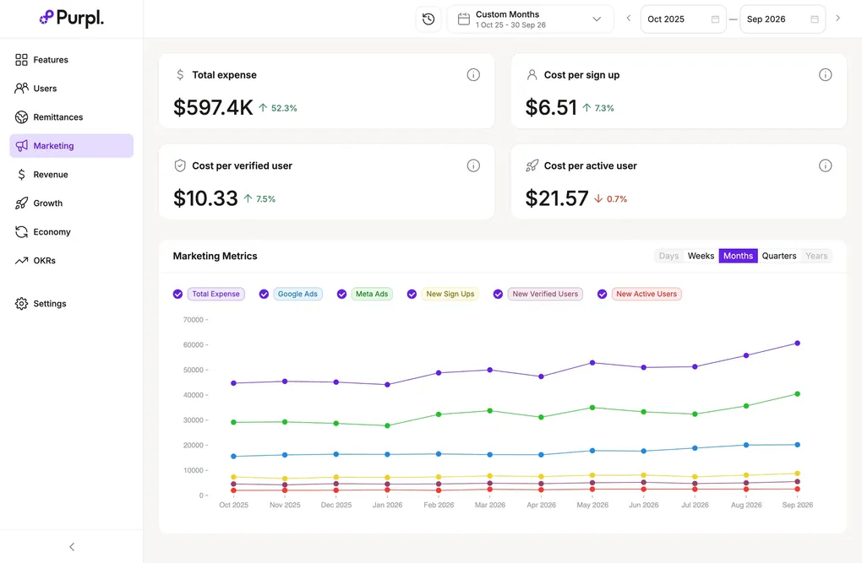This screenshot has width=862, height=563.
Task: Click calendar icon in Oct 2025 field
Action: 715,19
